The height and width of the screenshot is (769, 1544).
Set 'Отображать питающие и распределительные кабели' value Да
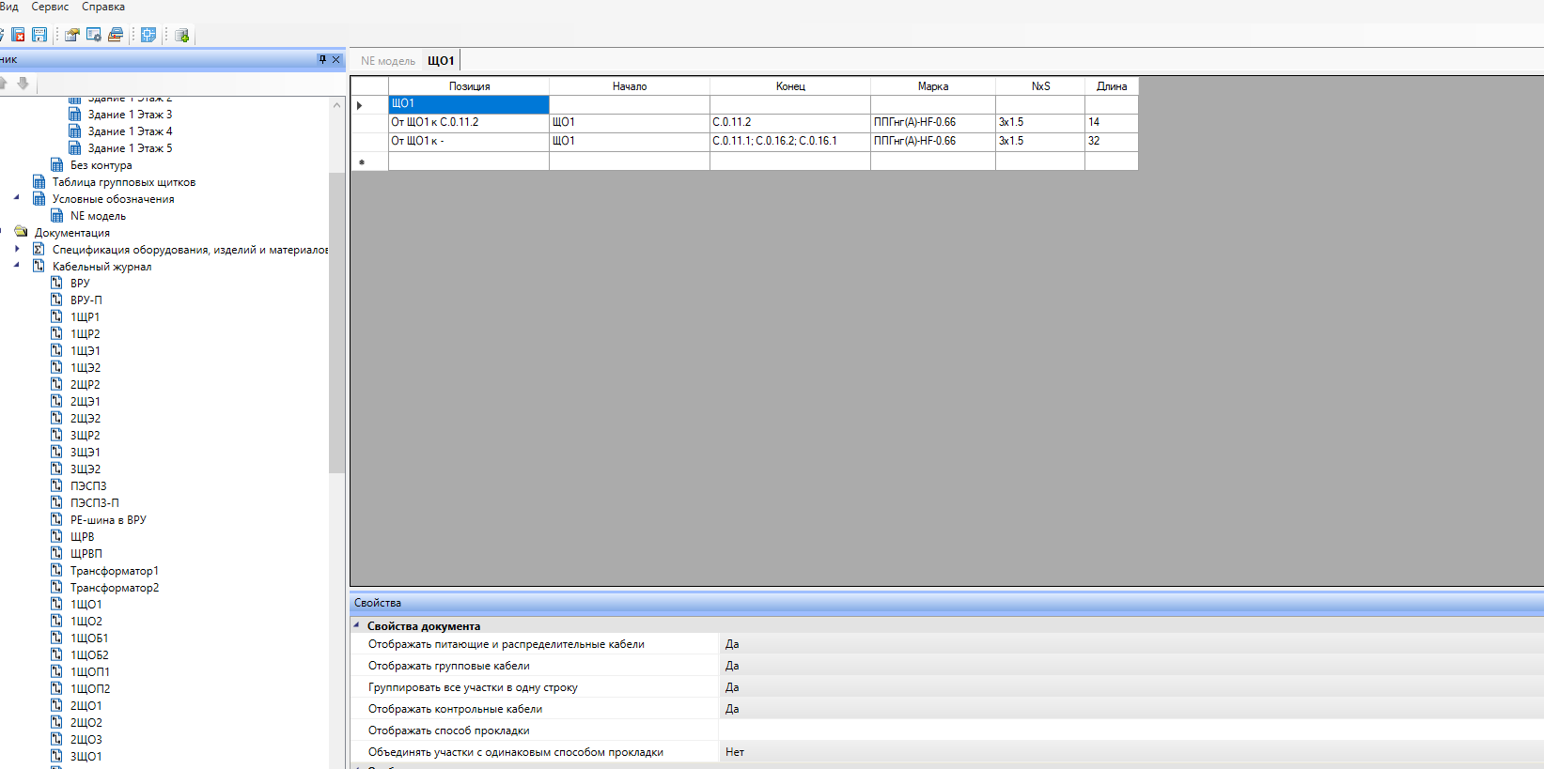1131,644
